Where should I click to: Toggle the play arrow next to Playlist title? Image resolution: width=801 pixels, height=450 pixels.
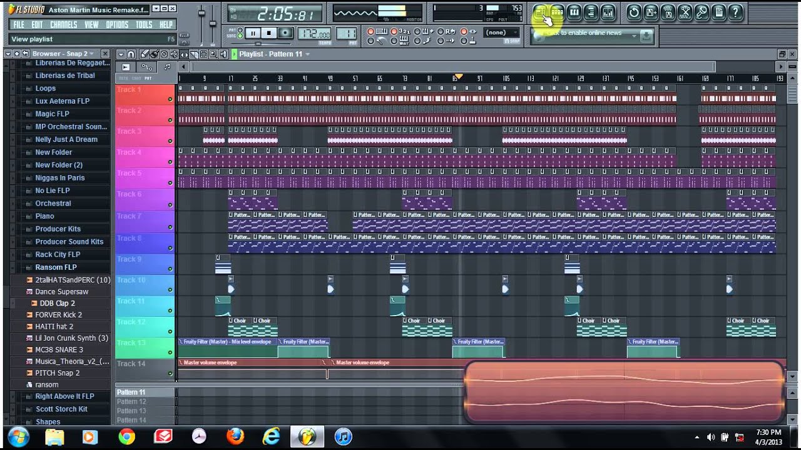point(234,54)
